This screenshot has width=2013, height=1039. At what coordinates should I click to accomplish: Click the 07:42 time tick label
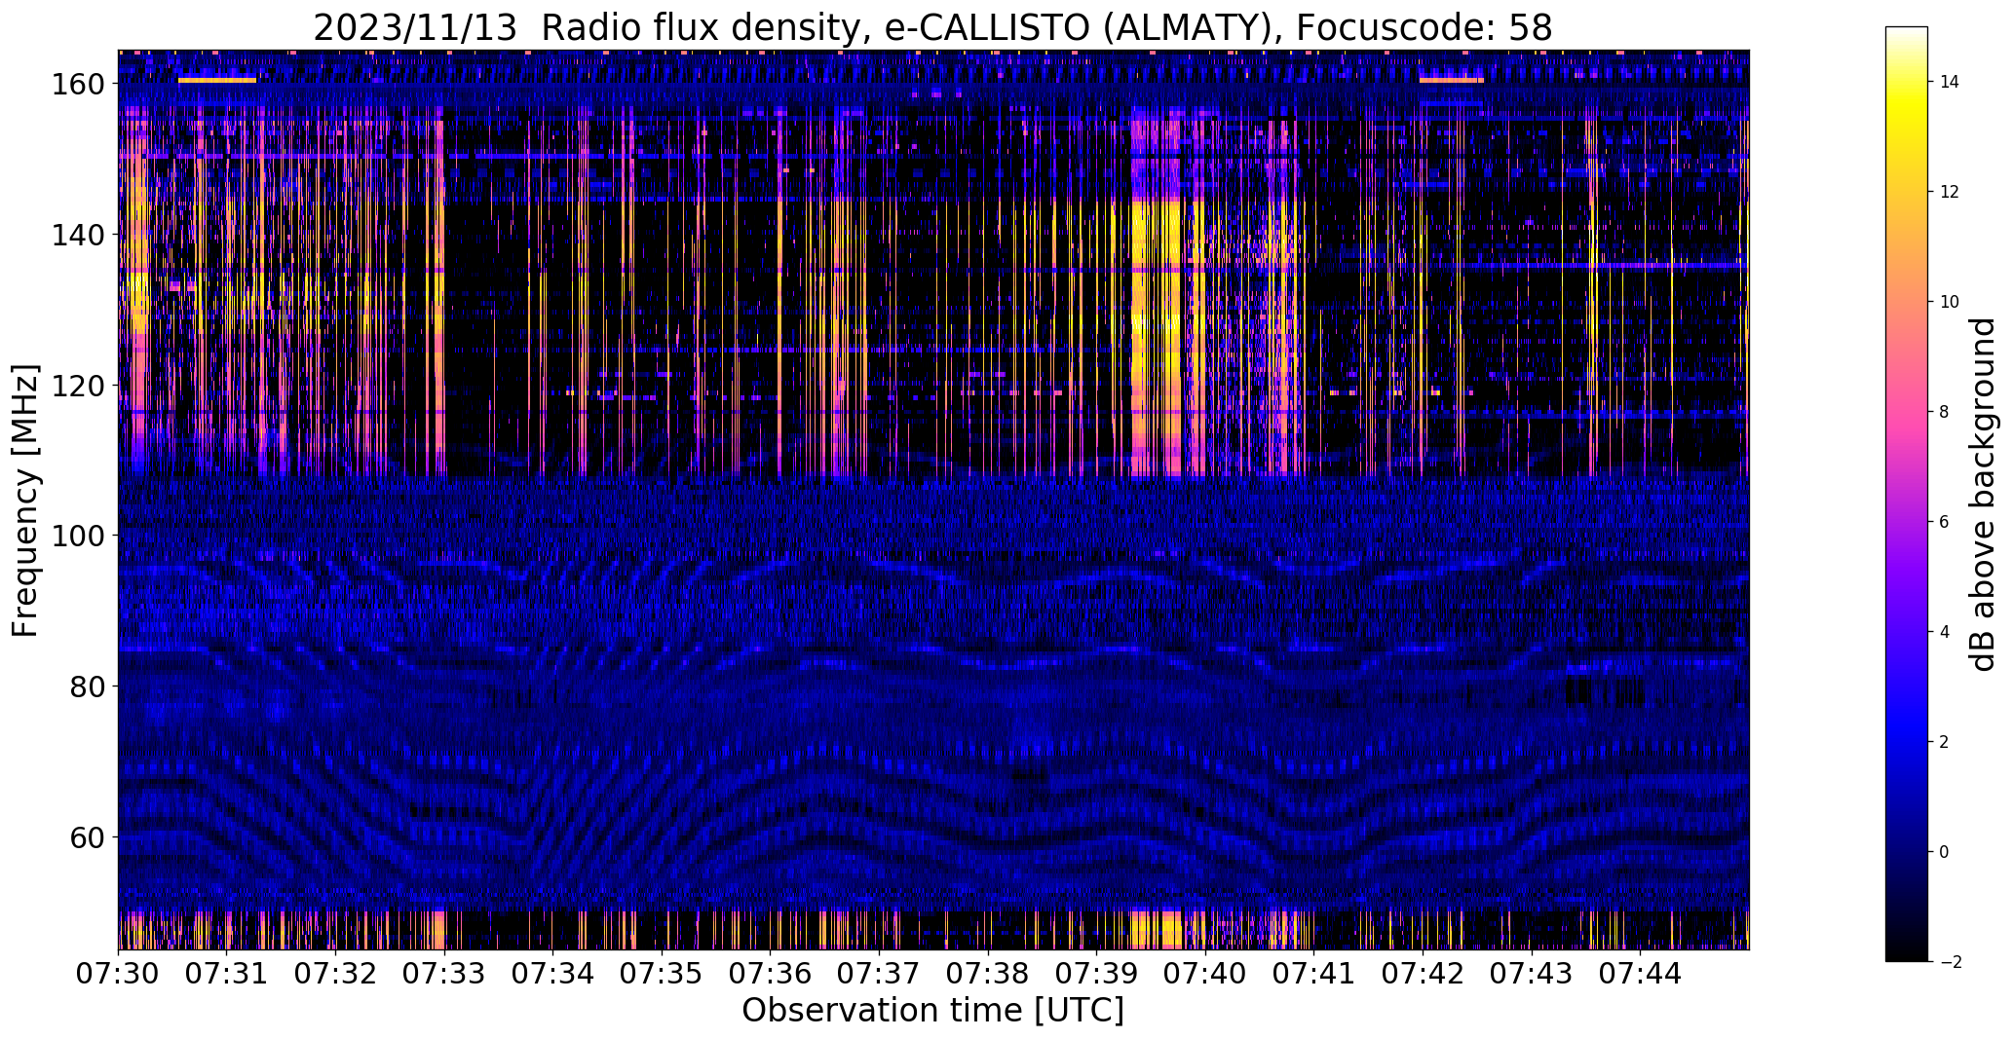[1424, 972]
